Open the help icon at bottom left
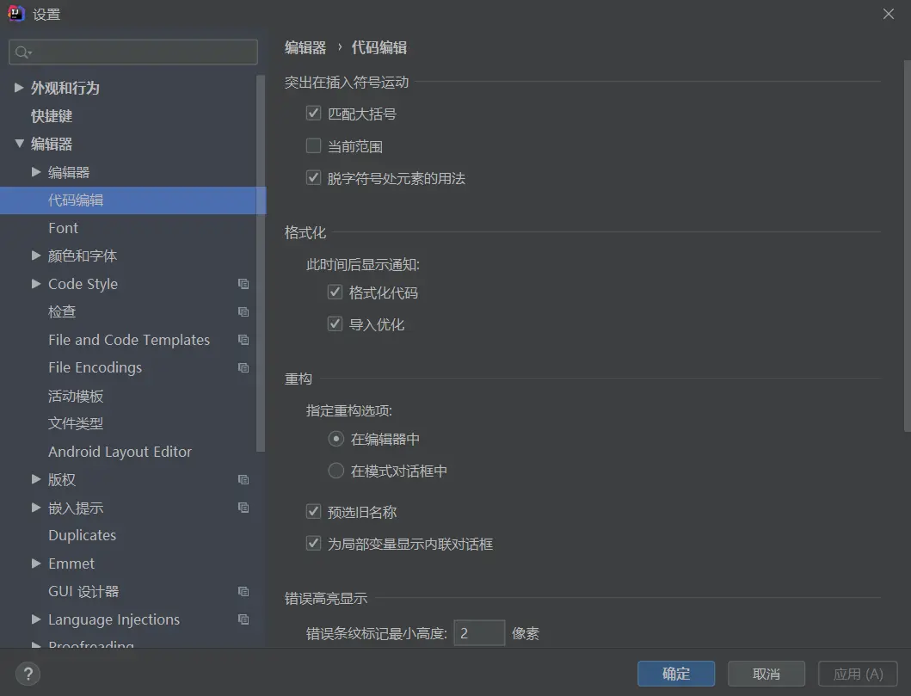 coord(27,674)
